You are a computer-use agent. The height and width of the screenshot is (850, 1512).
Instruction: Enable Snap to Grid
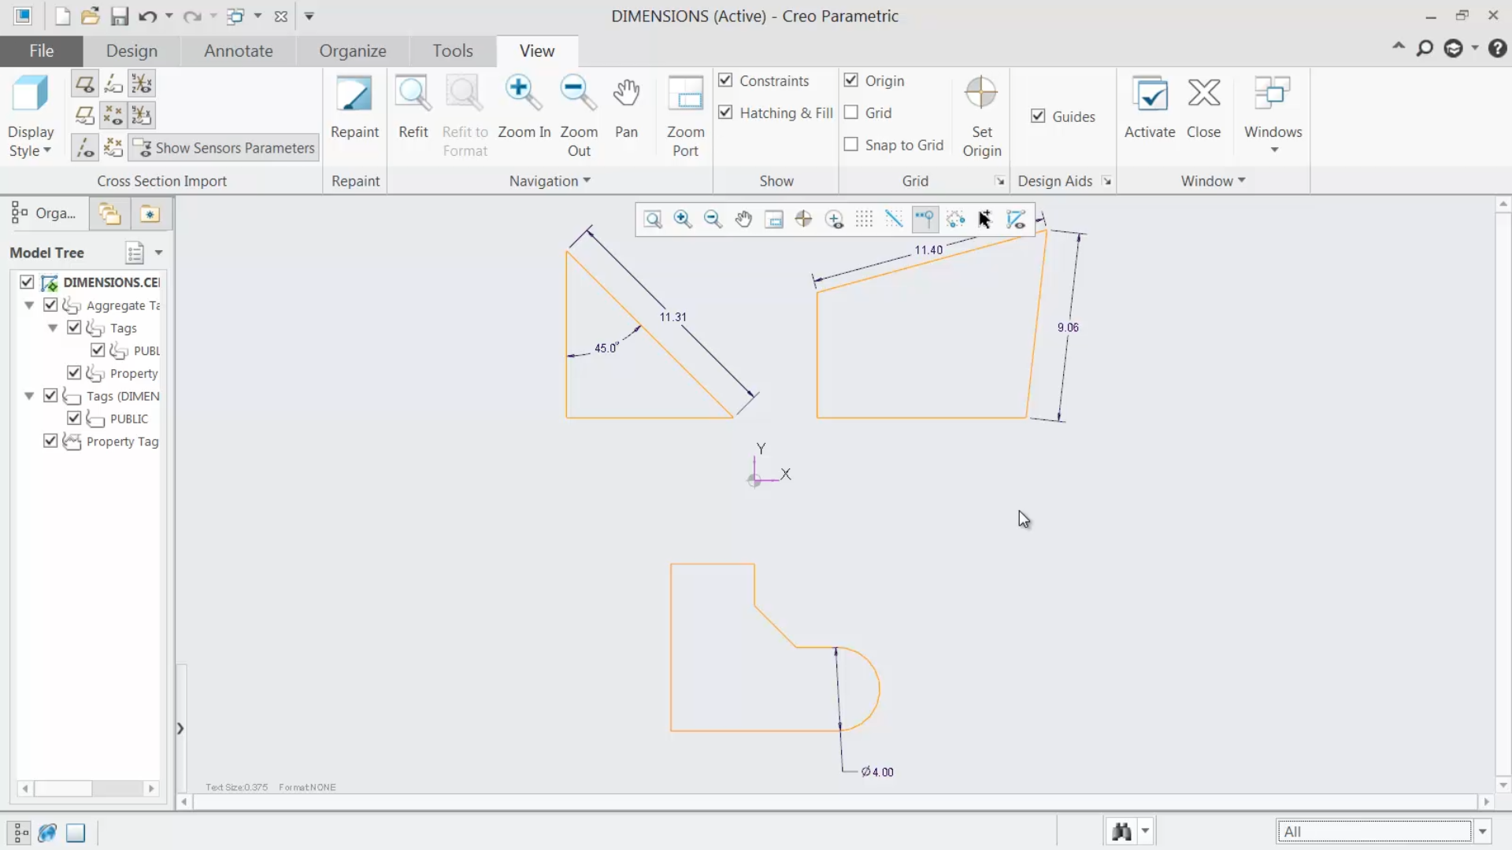pos(850,145)
